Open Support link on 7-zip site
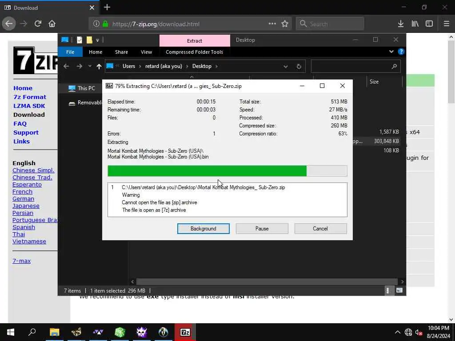Viewport: 455px width, 341px height. tap(26, 132)
